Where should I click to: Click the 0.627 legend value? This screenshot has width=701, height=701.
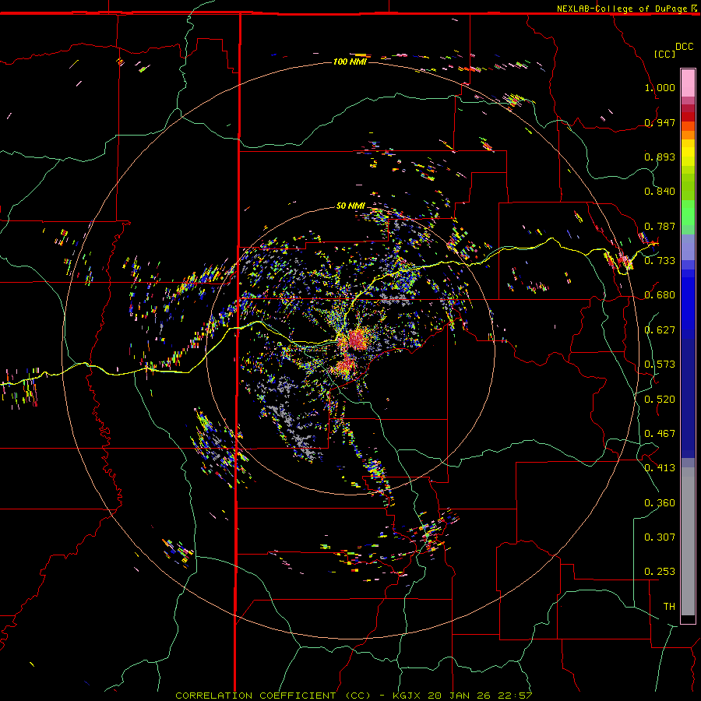pyautogui.click(x=660, y=329)
